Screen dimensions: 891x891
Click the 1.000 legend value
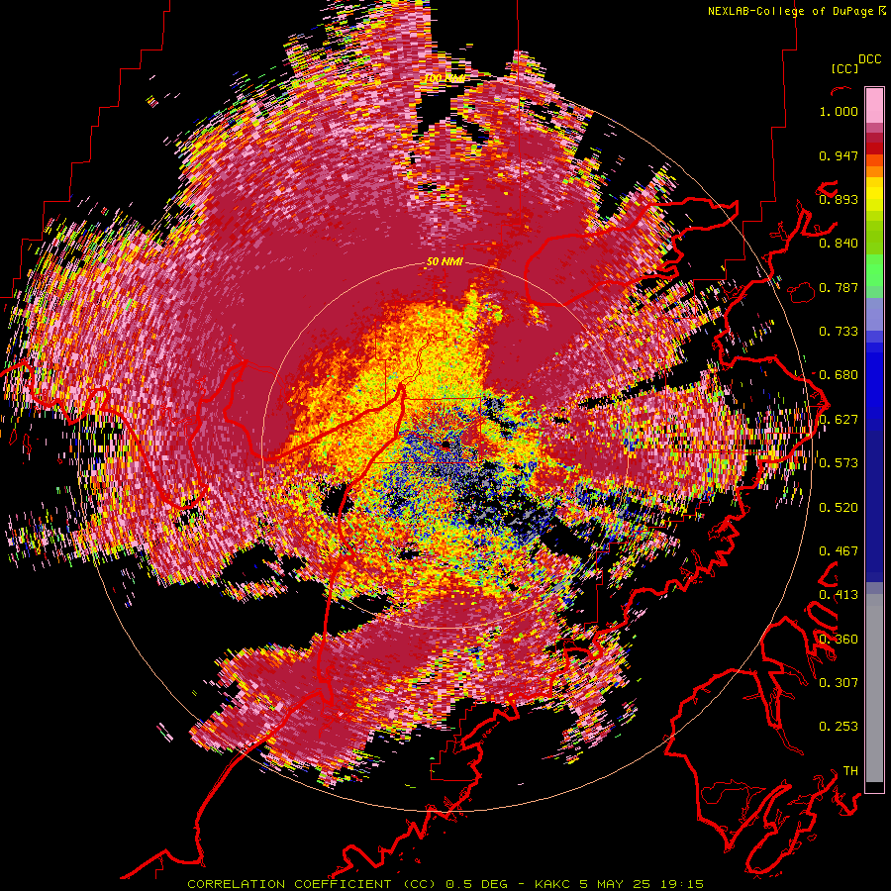tap(839, 111)
